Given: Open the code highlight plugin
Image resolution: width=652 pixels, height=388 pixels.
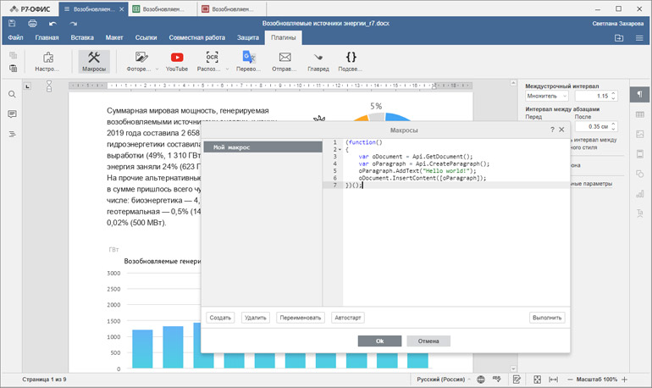Looking at the screenshot, I should pos(351,61).
